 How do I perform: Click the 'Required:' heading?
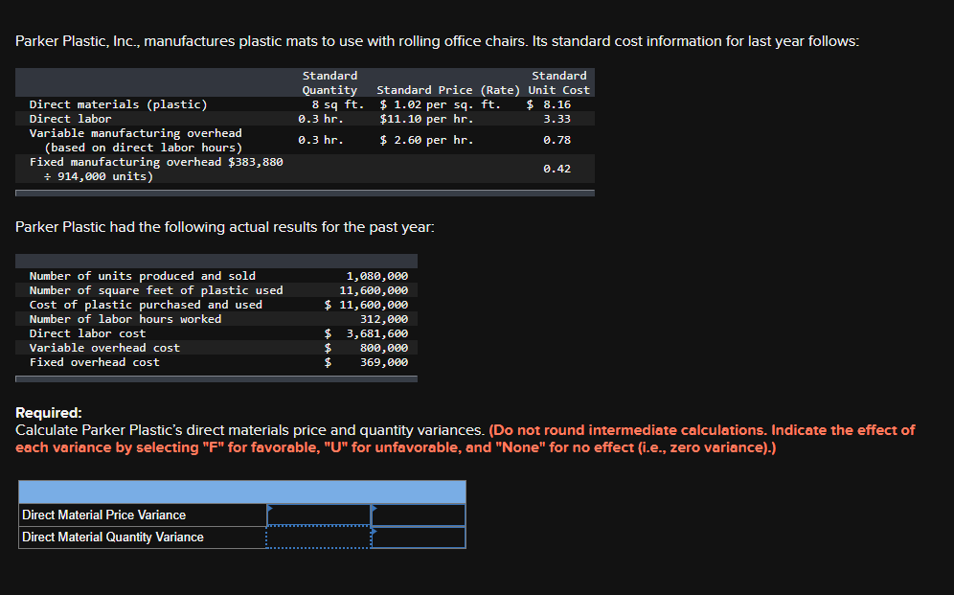49,413
